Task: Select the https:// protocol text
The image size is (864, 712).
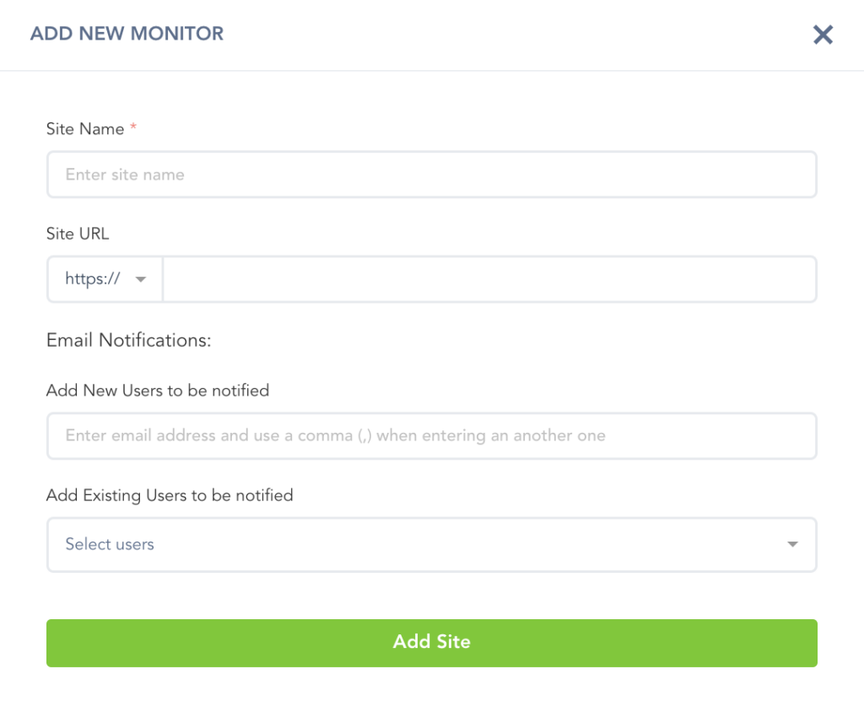Action: pyautogui.click(x=92, y=279)
